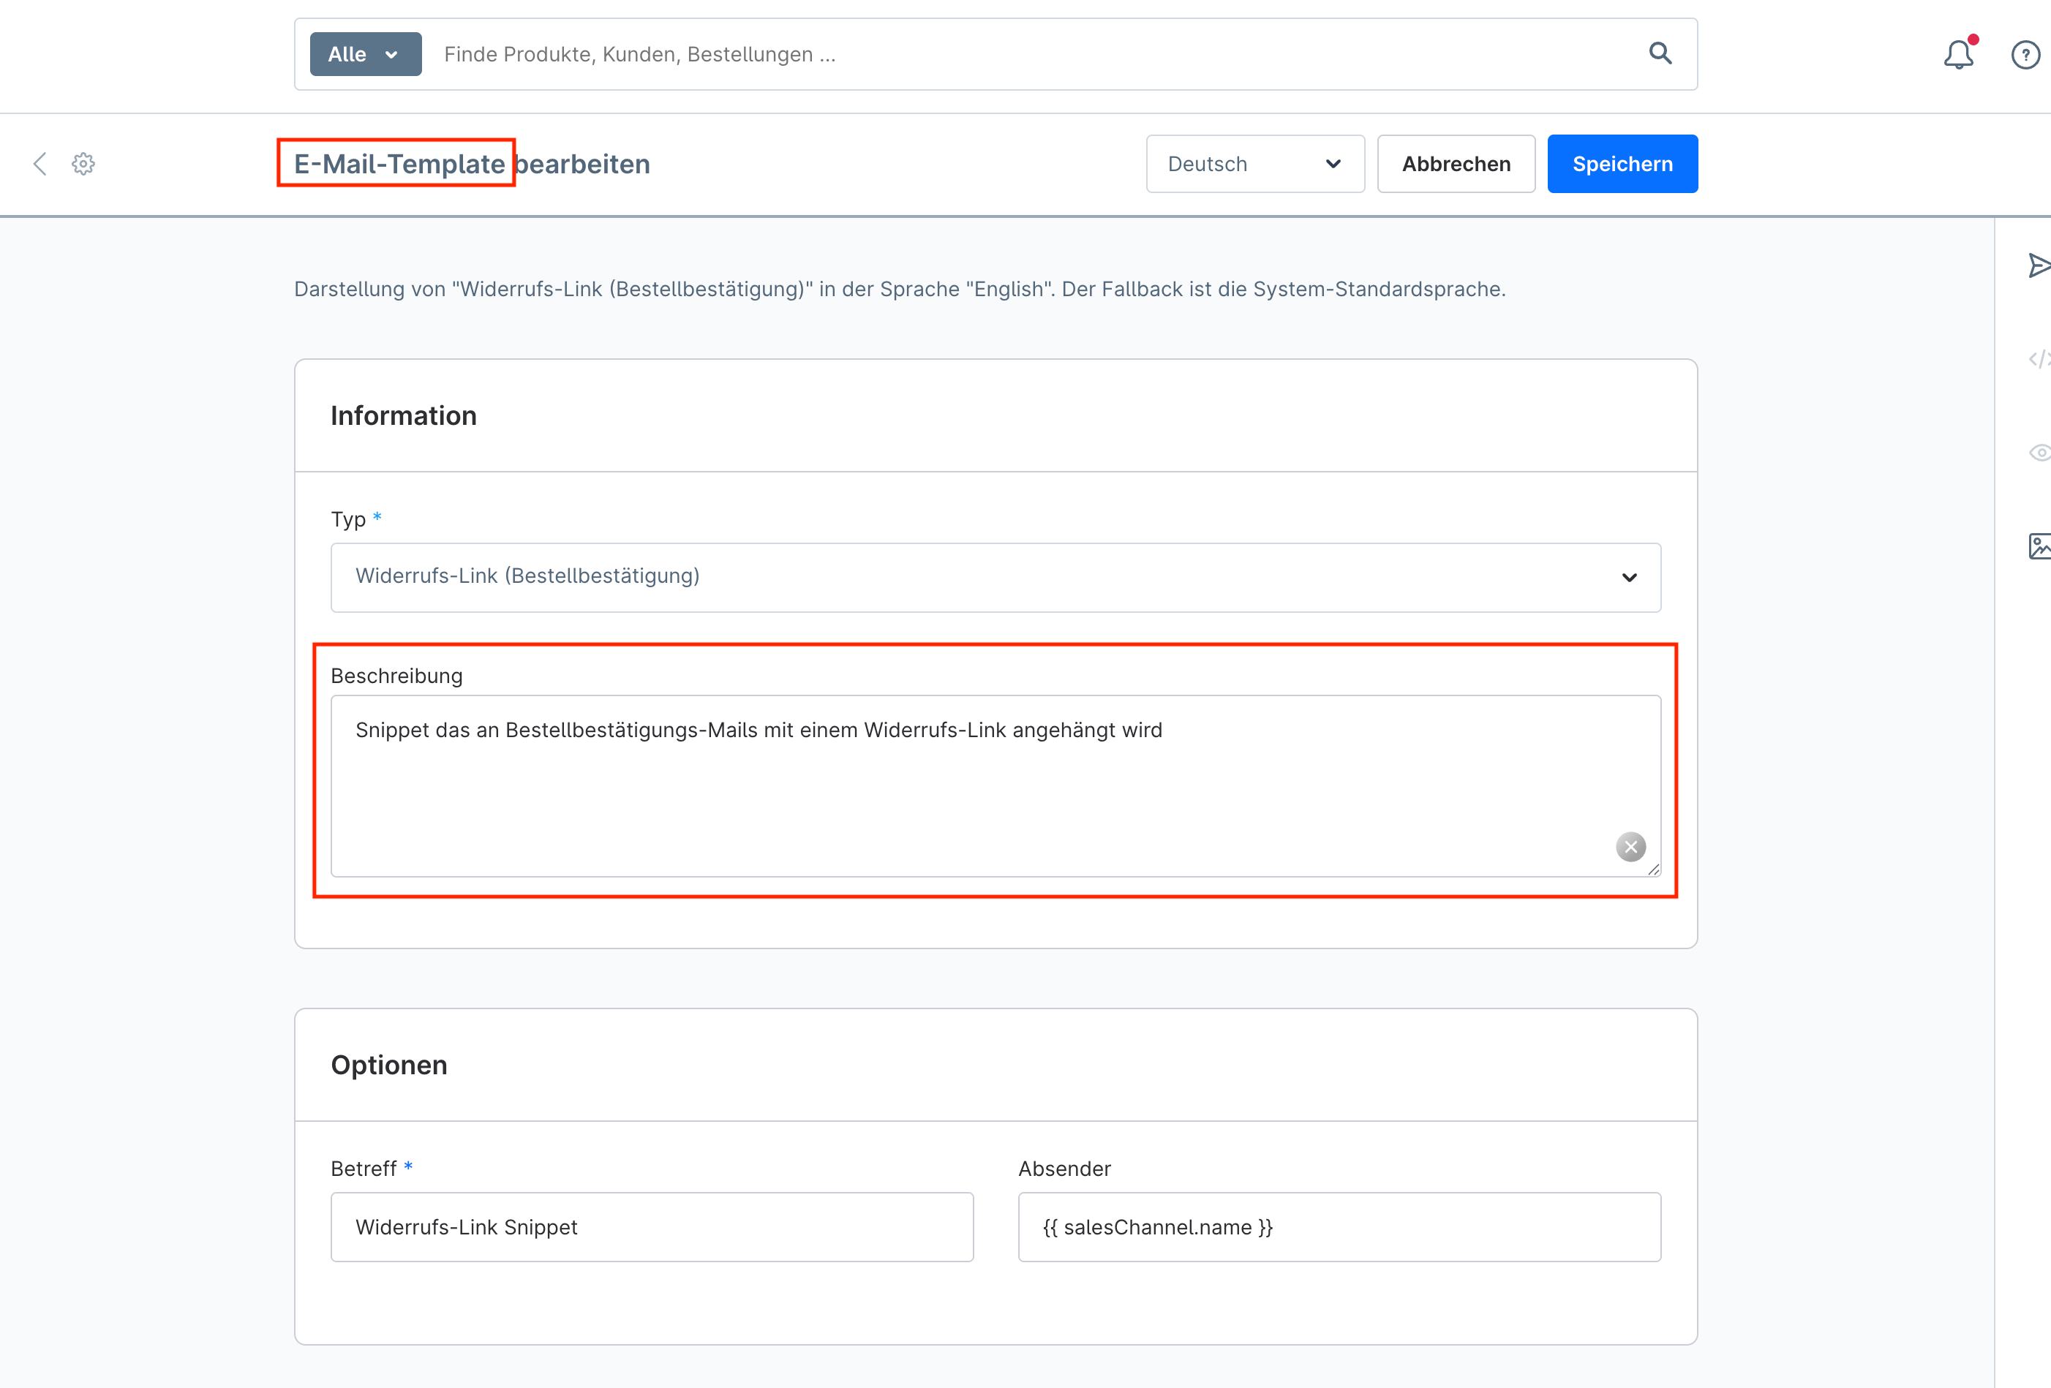Open the media image sidebar icon
The width and height of the screenshot is (2051, 1388).
(x=2039, y=546)
